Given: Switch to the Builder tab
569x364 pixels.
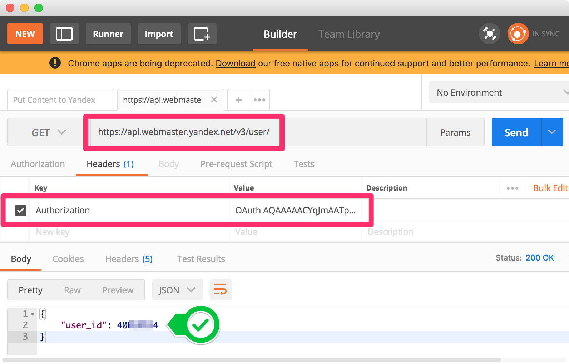Looking at the screenshot, I should [280, 34].
